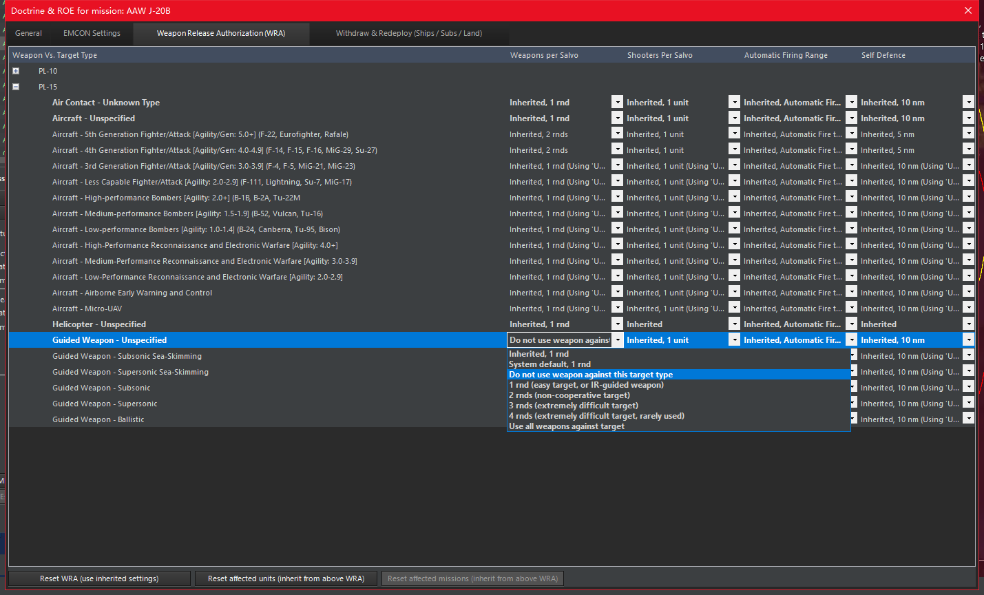Click Reset affected units button
This screenshot has height=595, width=984.
(286, 578)
